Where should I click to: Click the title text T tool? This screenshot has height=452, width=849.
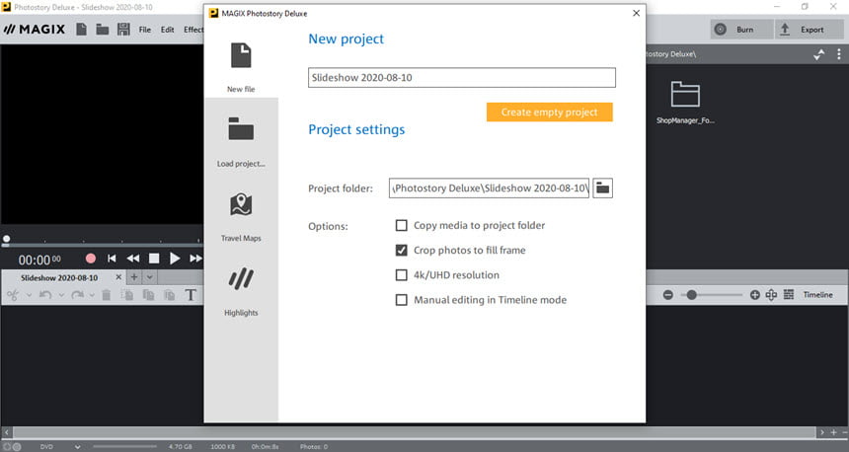click(191, 295)
